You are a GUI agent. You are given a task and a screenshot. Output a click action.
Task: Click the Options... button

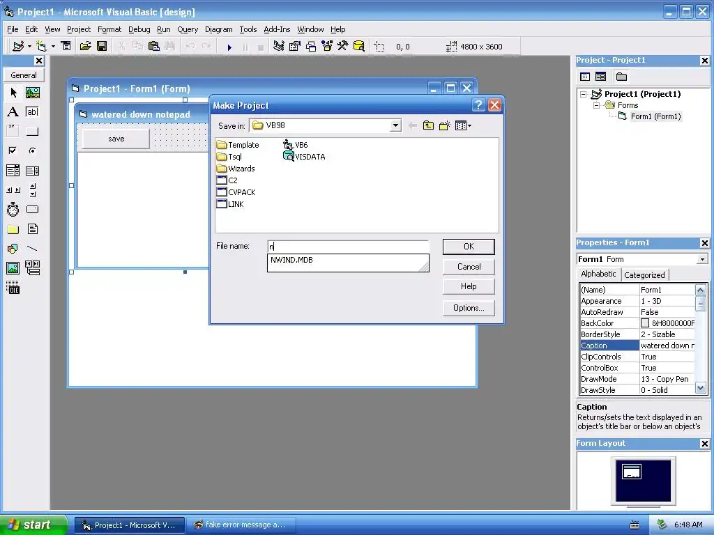[469, 308]
